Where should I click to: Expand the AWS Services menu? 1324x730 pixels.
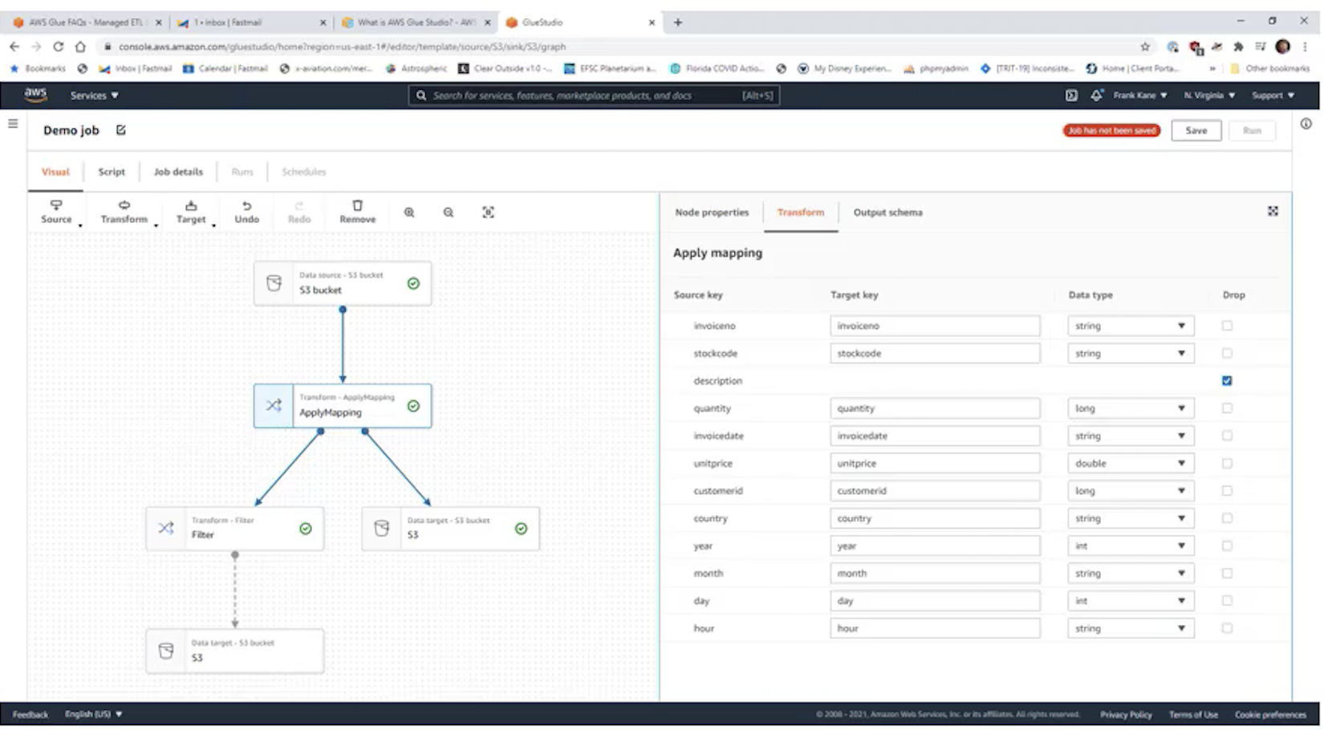[94, 95]
